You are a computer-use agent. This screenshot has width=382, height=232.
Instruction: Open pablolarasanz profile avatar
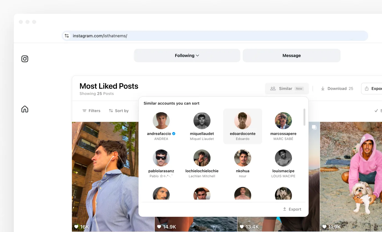coord(161,158)
